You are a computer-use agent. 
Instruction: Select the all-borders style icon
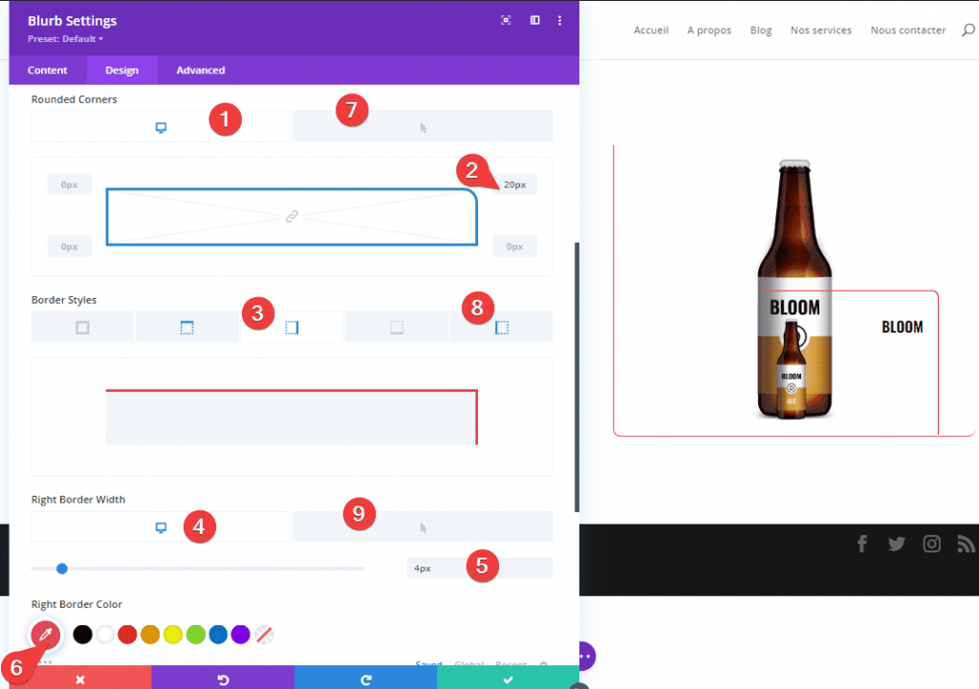tap(82, 327)
